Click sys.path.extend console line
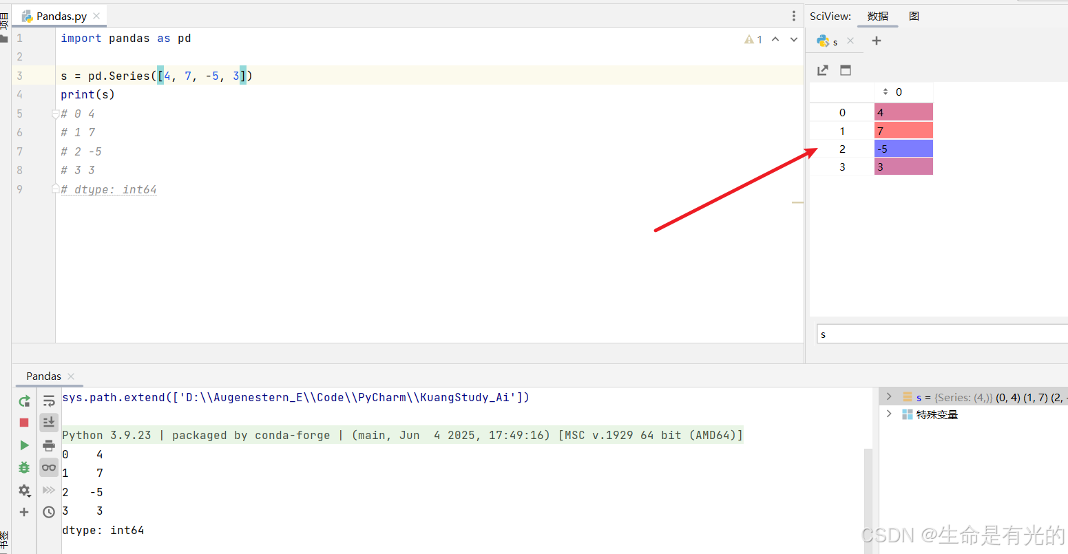Image resolution: width=1068 pixels, height=554 pixels. [x=296, y=397]
